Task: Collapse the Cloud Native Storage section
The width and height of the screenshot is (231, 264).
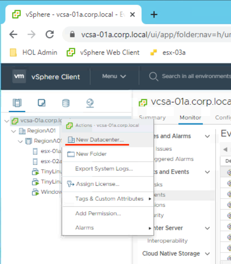Action: click(x=207, y=254)
